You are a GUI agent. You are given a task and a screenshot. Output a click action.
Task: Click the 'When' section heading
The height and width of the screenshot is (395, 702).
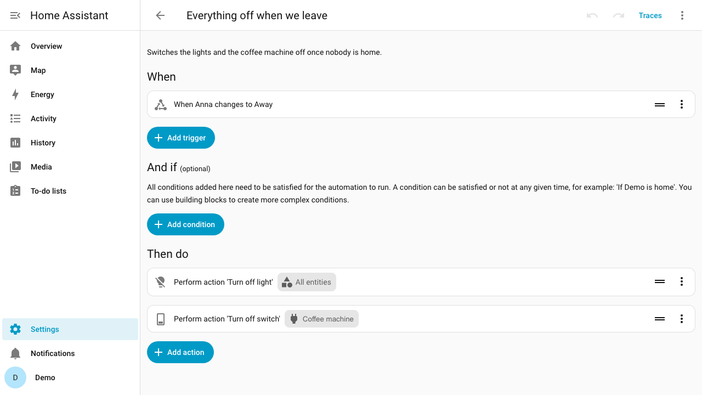click(161, 77)
